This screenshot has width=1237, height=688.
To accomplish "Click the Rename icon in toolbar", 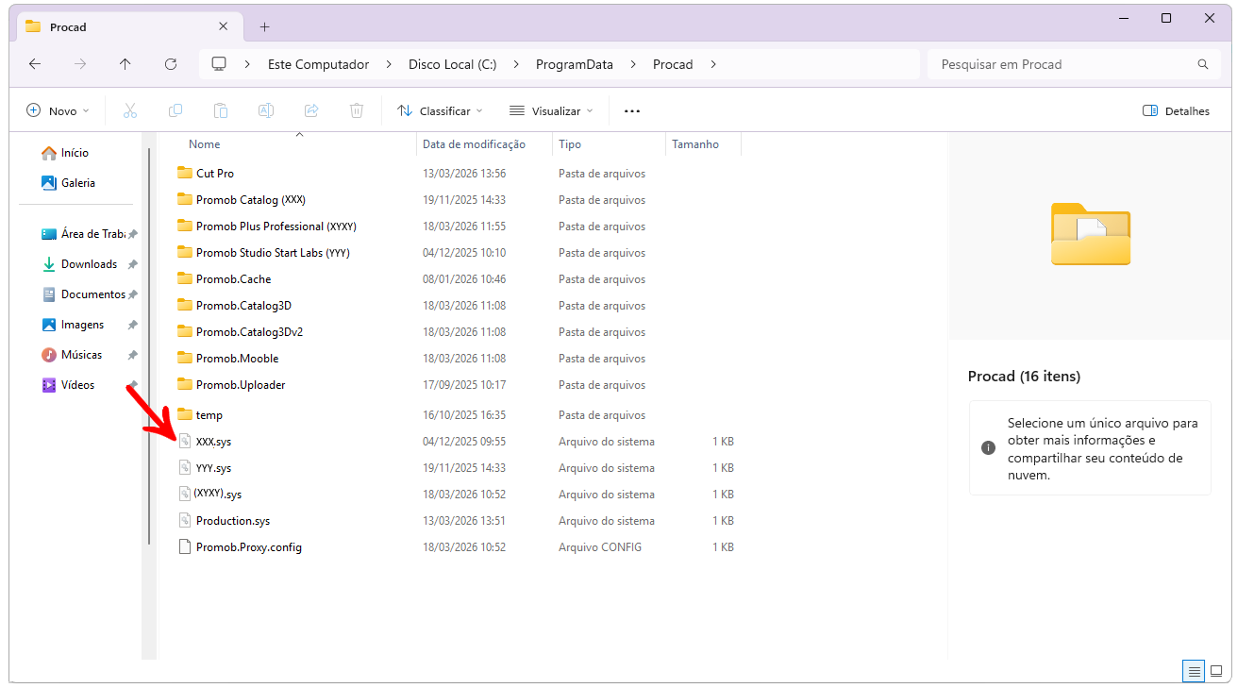I will coord(266,110).
